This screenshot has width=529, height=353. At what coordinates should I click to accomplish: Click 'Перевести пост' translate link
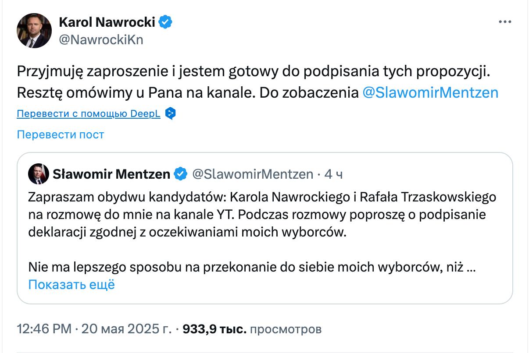coord(60,134)
